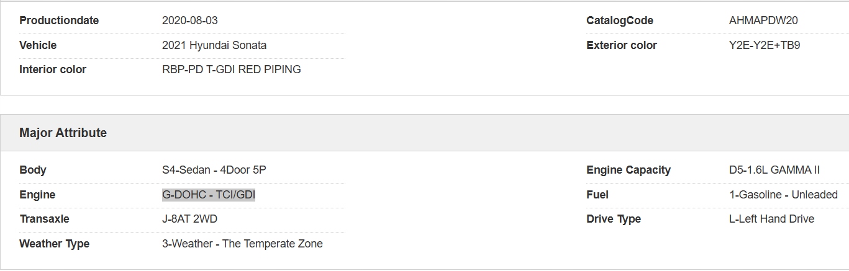Click the Weather Type field label

tap(54, 244)
